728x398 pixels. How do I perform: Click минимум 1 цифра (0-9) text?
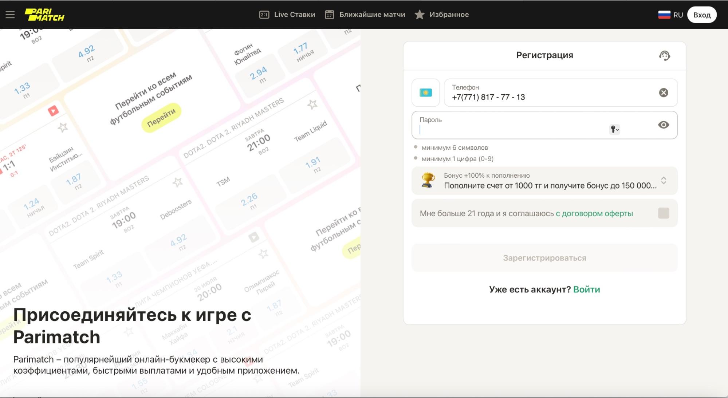click(x=457, y=159)
